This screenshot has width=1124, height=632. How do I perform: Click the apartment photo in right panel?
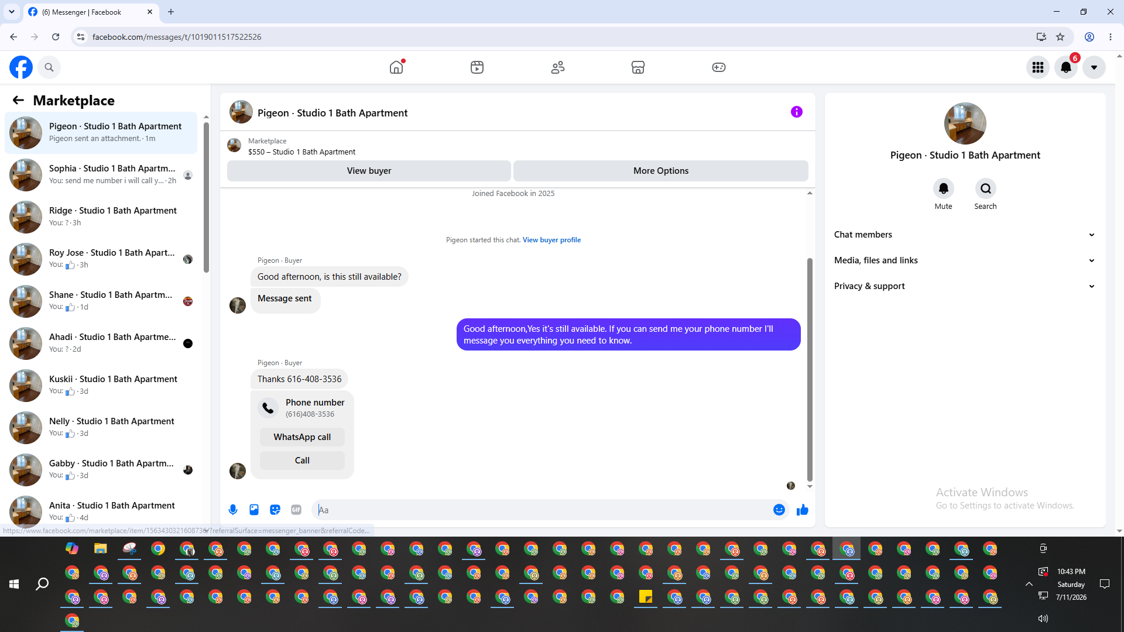pyautogui.click(x=965, y=123)
